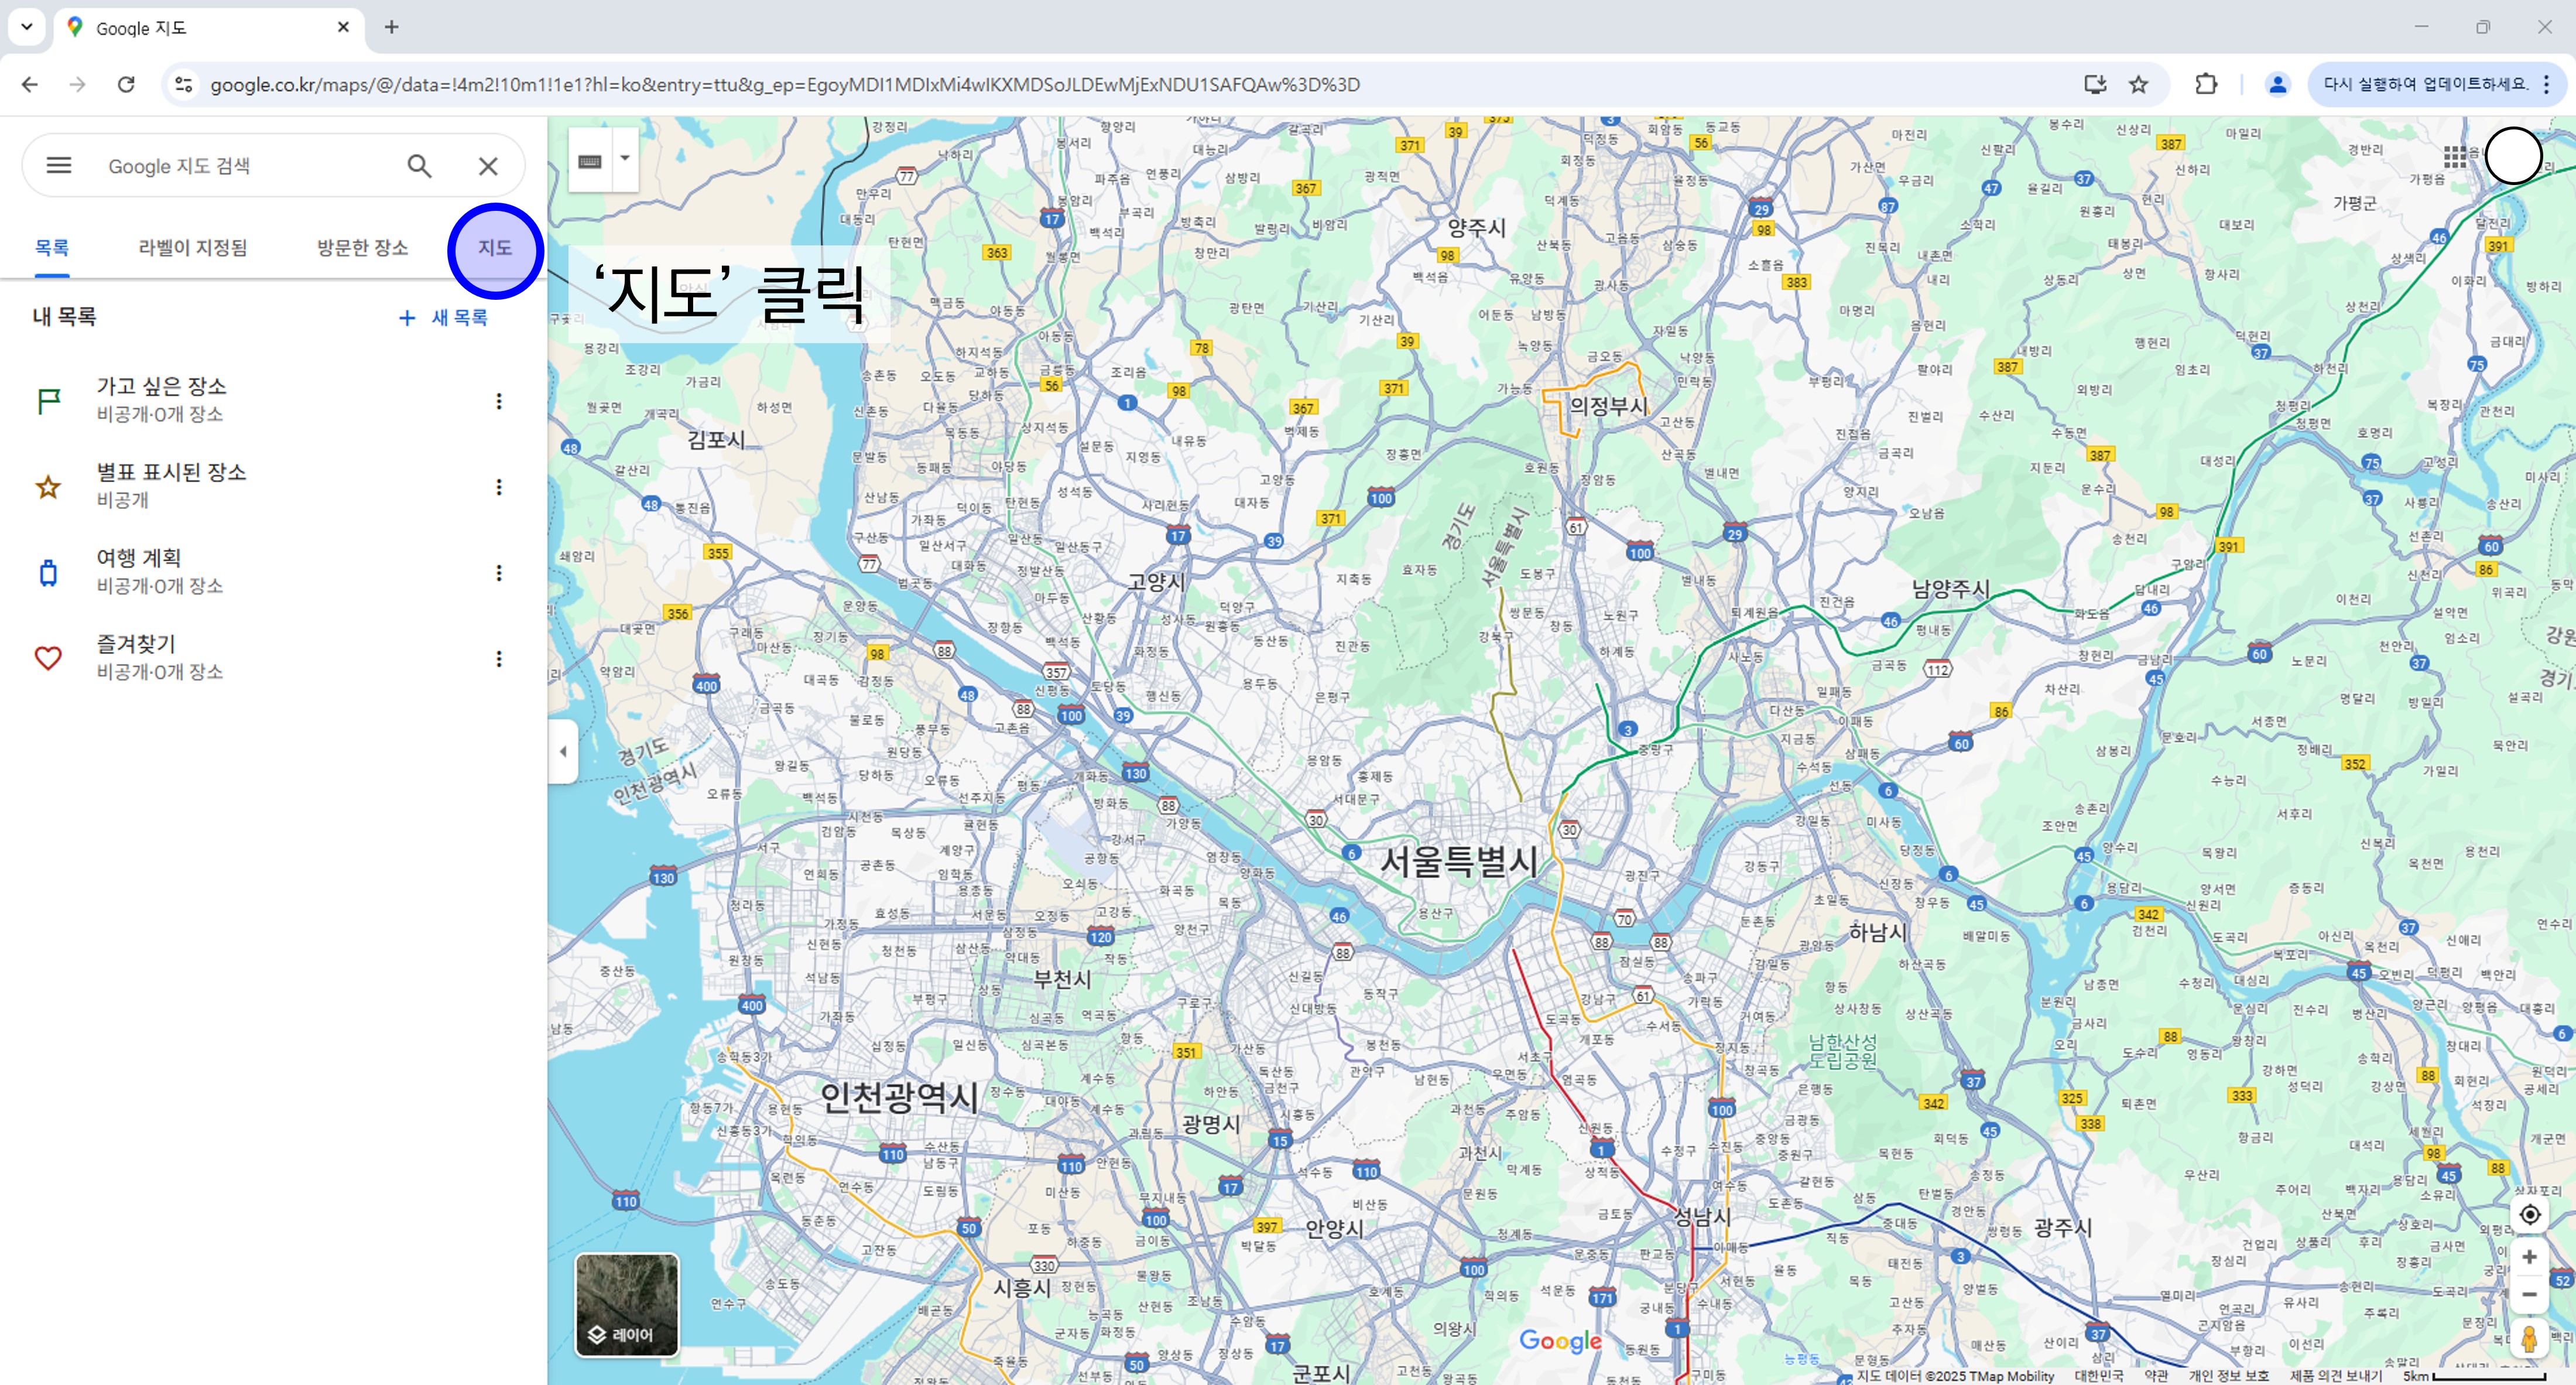Zoom in on the map with plus
Viewport: 2576px width, 1385px height.
tap(2529, 1257)
